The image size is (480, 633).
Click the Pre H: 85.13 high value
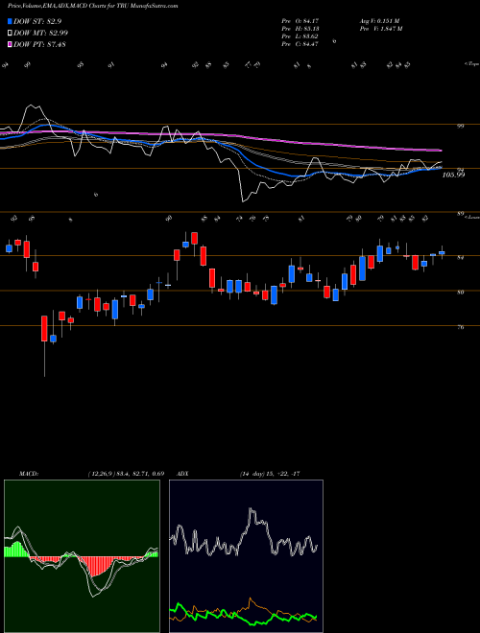click(300, 29)
